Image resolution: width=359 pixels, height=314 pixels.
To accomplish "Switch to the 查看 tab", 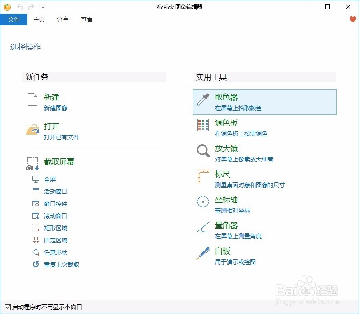I will click(87, 19).
